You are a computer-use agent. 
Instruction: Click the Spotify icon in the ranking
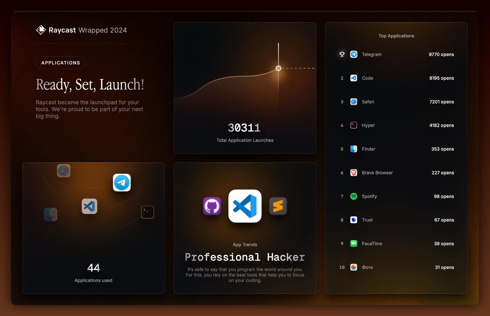pos(354,196)
